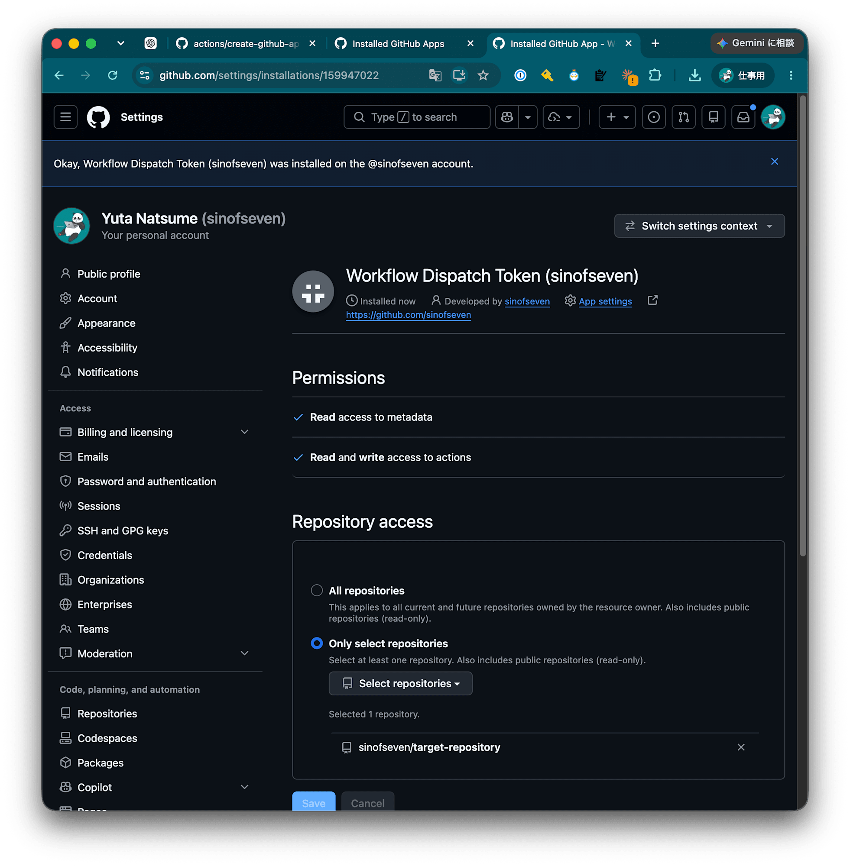Screen dimensions: 850x866
Task: Open the 仕事用 Chrome profile button
Action: click(x=743, y=75)
